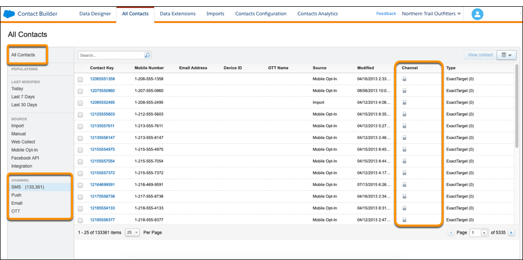Go to next page arrow
This screenshot has height=260, width=523.
(512, 233)
